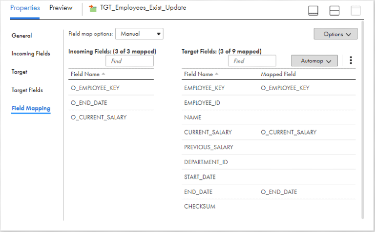Select the Properties tab
Viewport: 375px width, 232px height.
pos(25,8)
